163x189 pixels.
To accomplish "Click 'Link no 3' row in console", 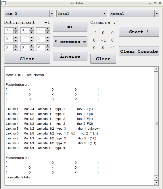I will 49,119.
